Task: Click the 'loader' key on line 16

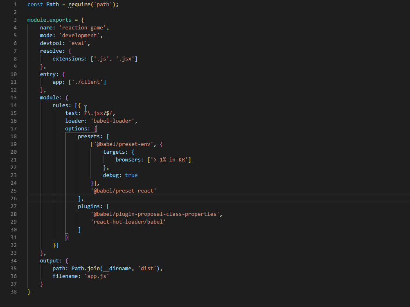Action: [x=74, y=121]
